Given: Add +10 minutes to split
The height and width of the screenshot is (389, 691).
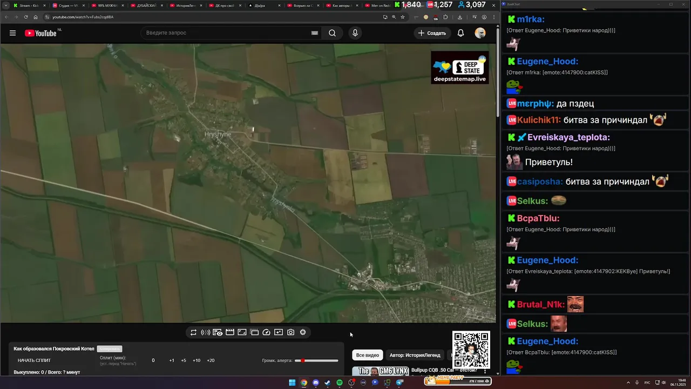Looking at the screenshot, I should tap(197, 360).
